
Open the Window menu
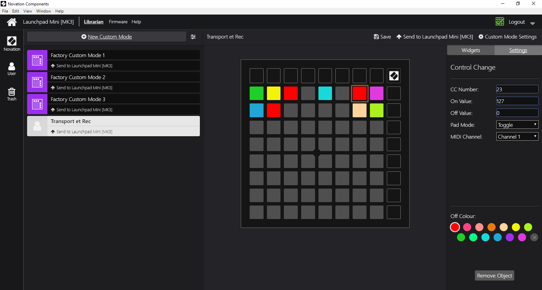click(x=44, y=11)
